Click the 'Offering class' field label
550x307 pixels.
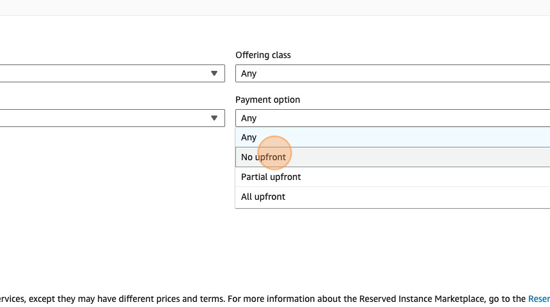click(x=263, y=55)
